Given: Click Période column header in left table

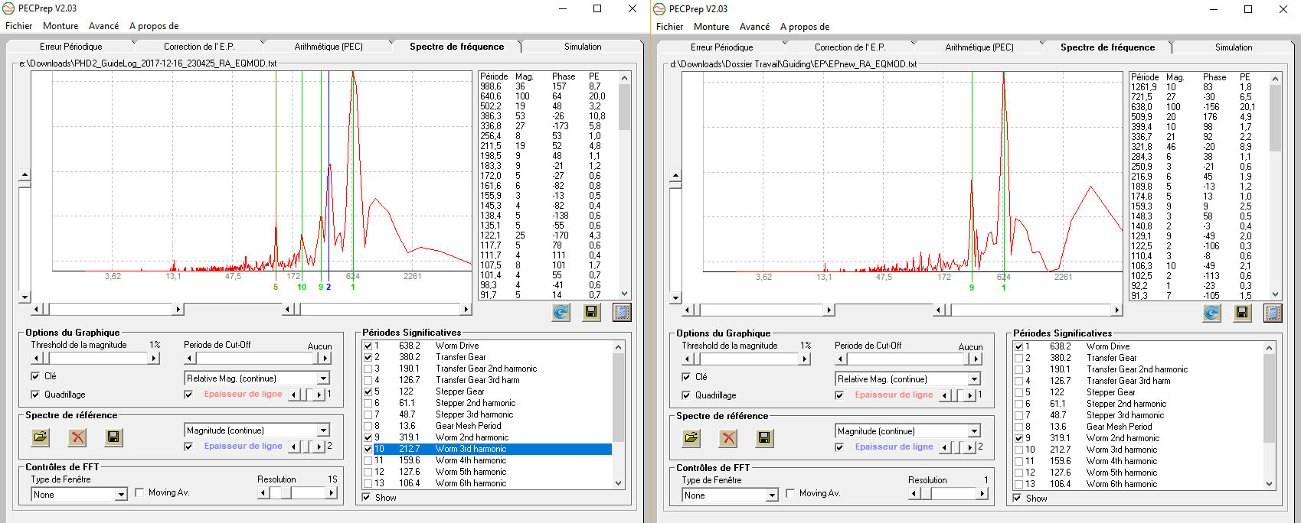Looking at the screenshot, I should (x=494, y=76).
